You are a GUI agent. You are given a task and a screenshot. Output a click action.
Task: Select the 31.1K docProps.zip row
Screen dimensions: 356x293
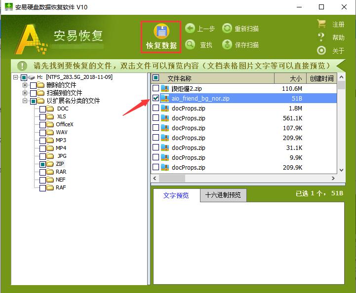click(x=244, y=147)
